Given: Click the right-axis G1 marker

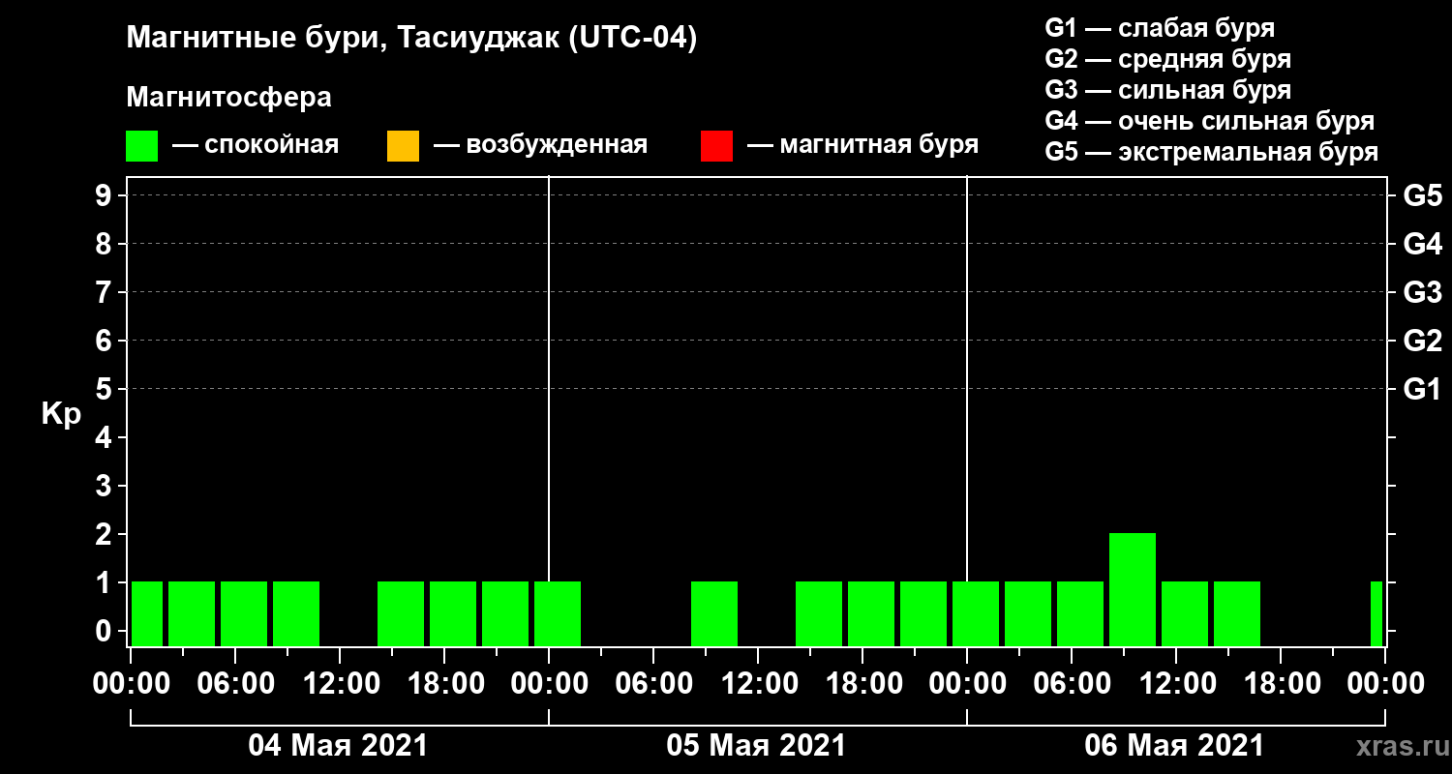Looking at the screenshot, I should (x=1422, y=389).
